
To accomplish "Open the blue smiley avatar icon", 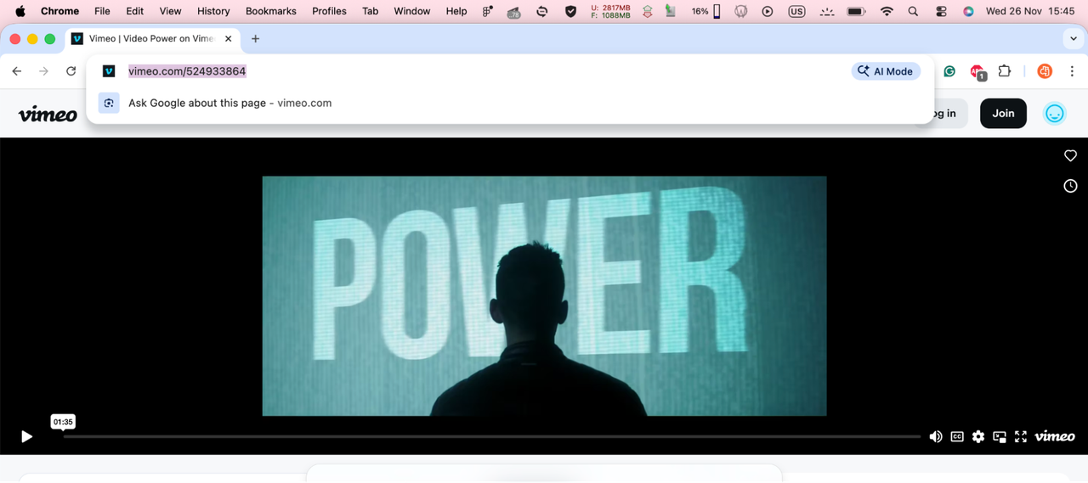I will point(1055,113).
